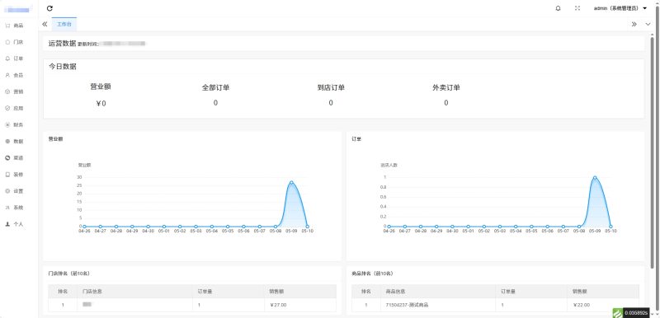Image resolution: width=660 pixels, height=318 pixels.
Task: Expand the tab options chevron dropdown
Action: [648, 25]
